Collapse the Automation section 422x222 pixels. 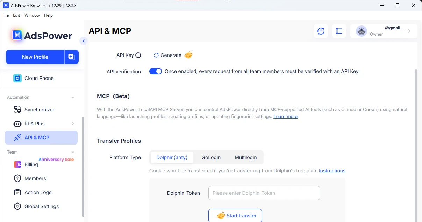[73, 97]
